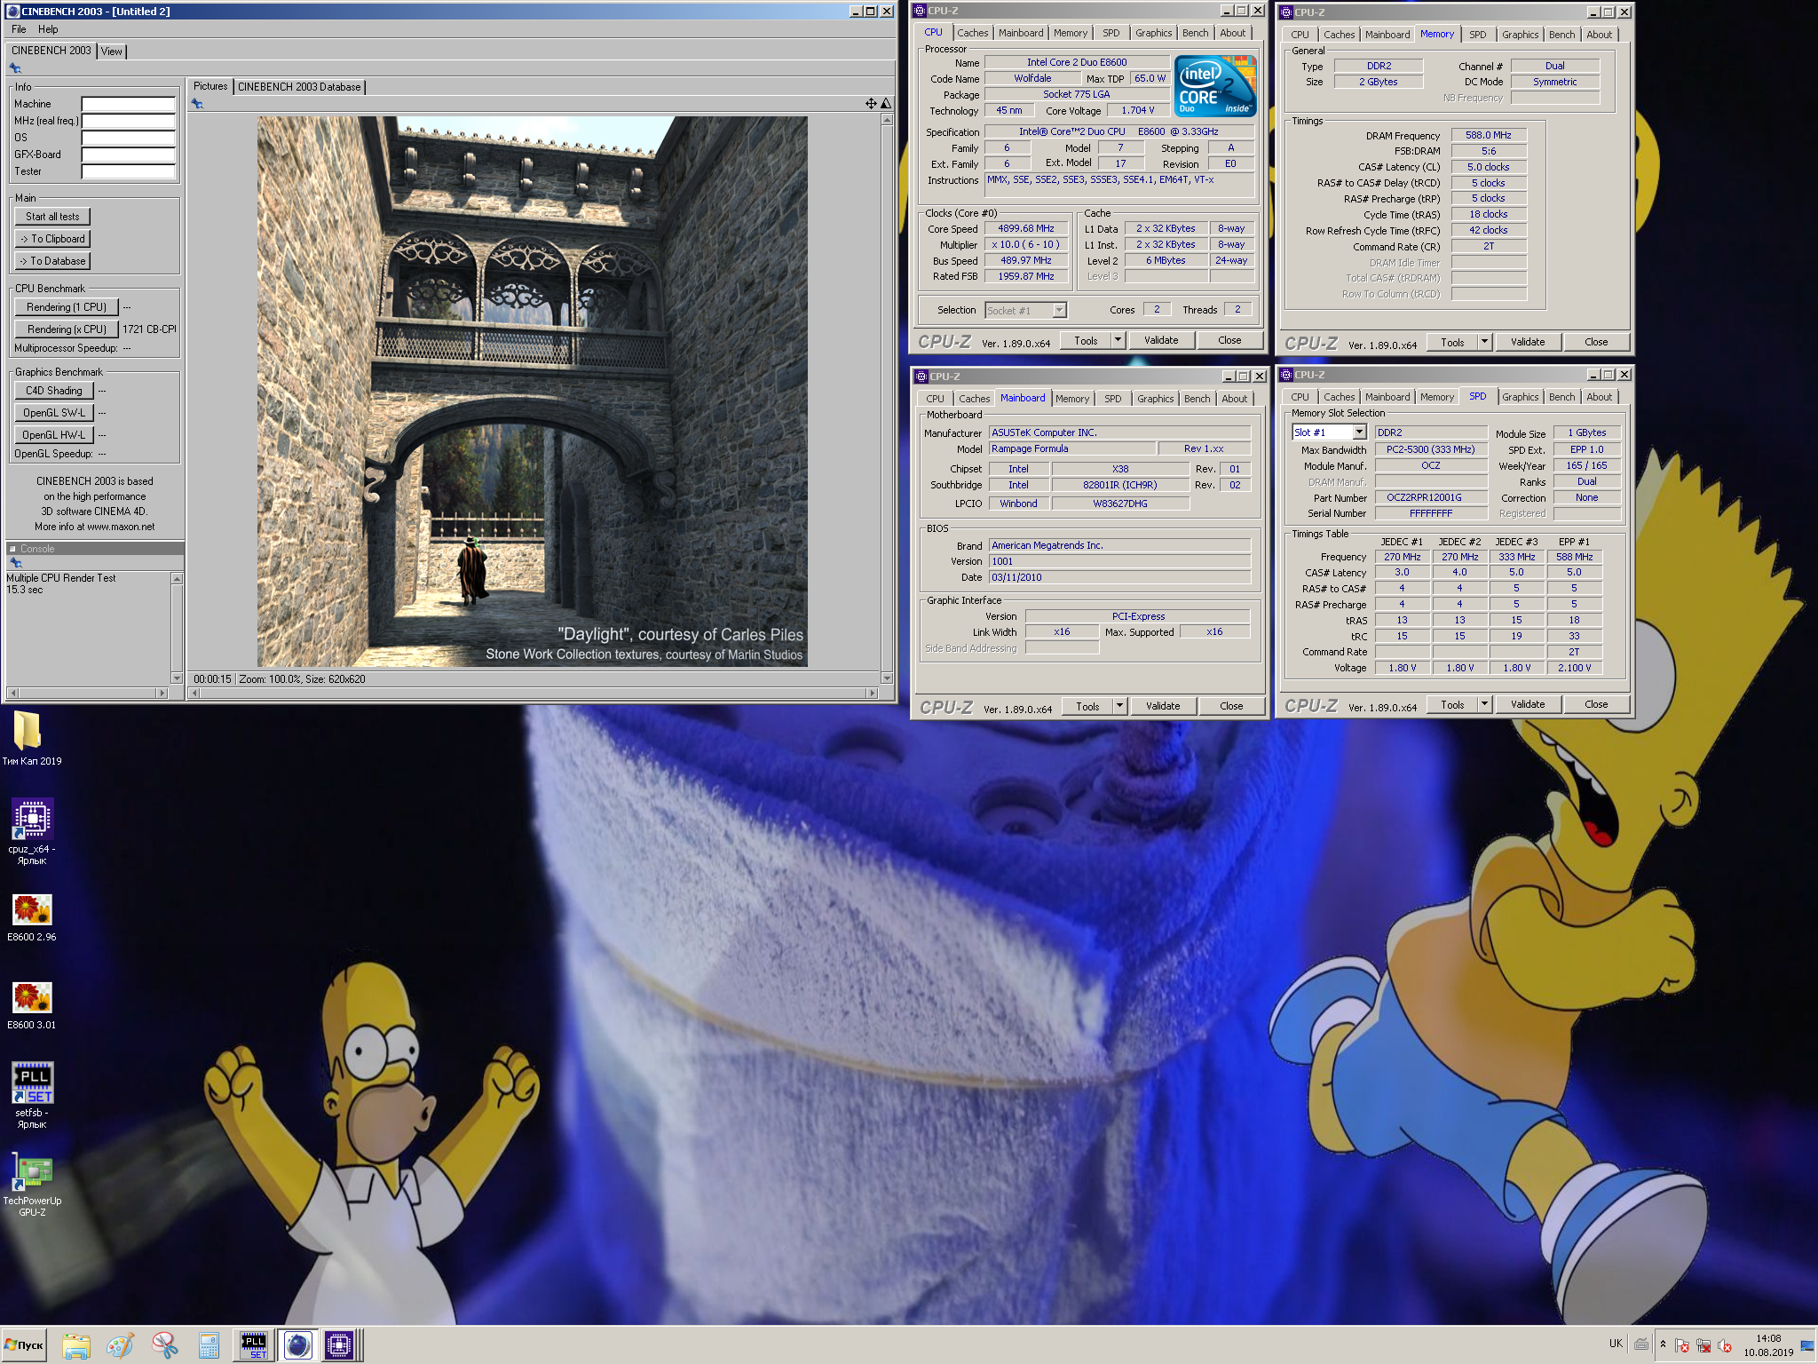This screenshot has height=1364, width=1818.
Task: Open the TechPowerUp GPU-Z desktop shortcut
Action: (x=32, y=1186)
